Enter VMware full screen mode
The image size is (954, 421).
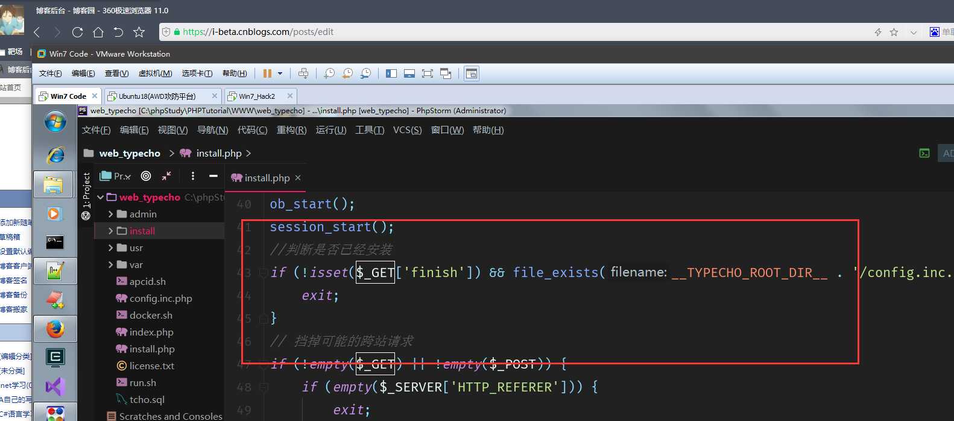pos(428,73)
